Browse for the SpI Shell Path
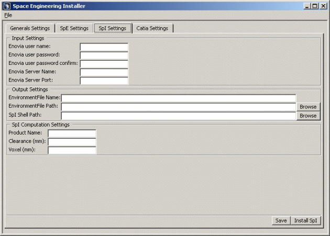This screenshot has height=236, width=330. pyautogui.click(x=308, y=116)
